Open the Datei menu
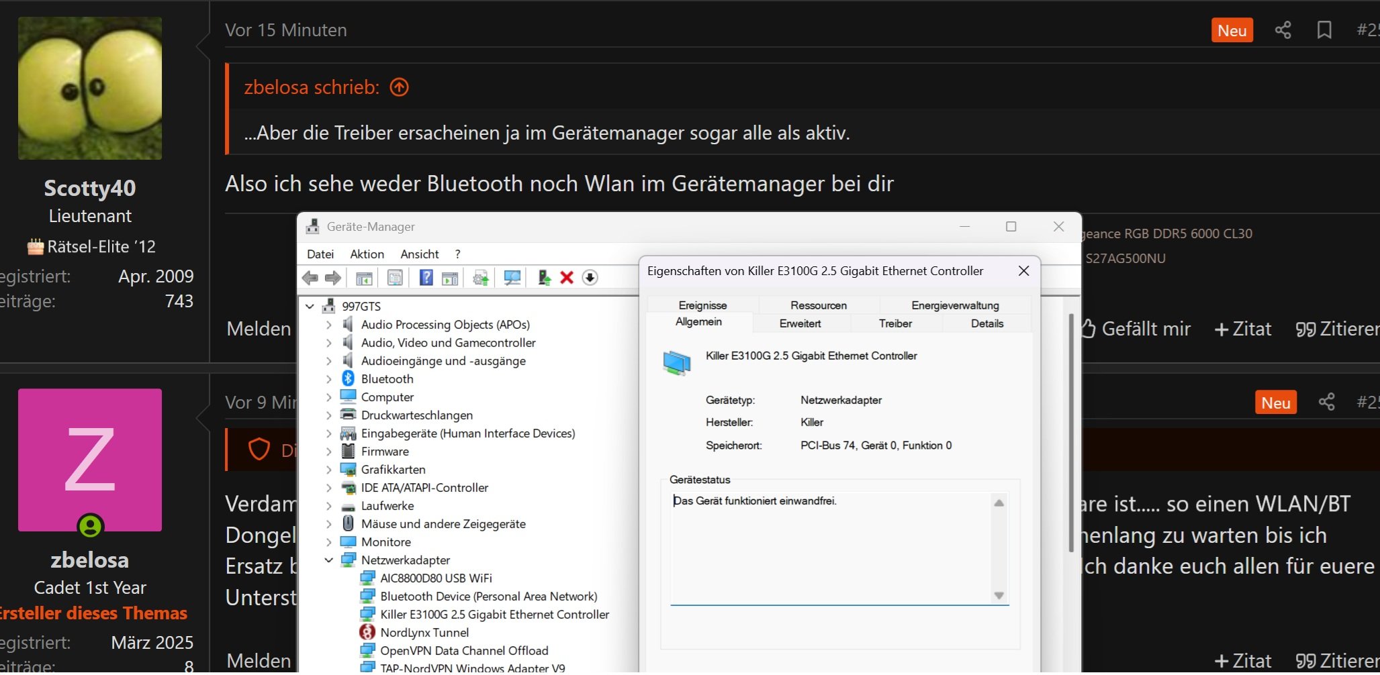 pos(320,254)
